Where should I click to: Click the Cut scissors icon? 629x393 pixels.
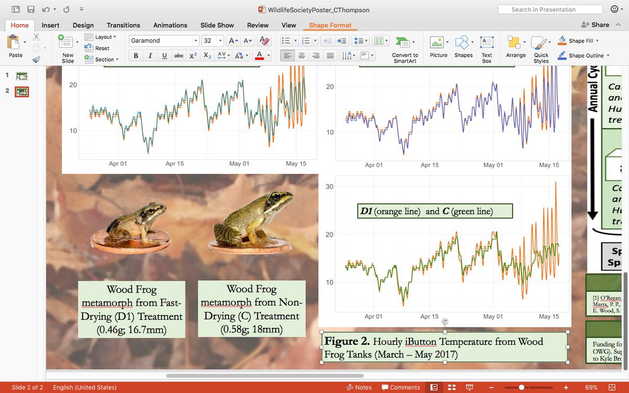click(x=36, y=37)
